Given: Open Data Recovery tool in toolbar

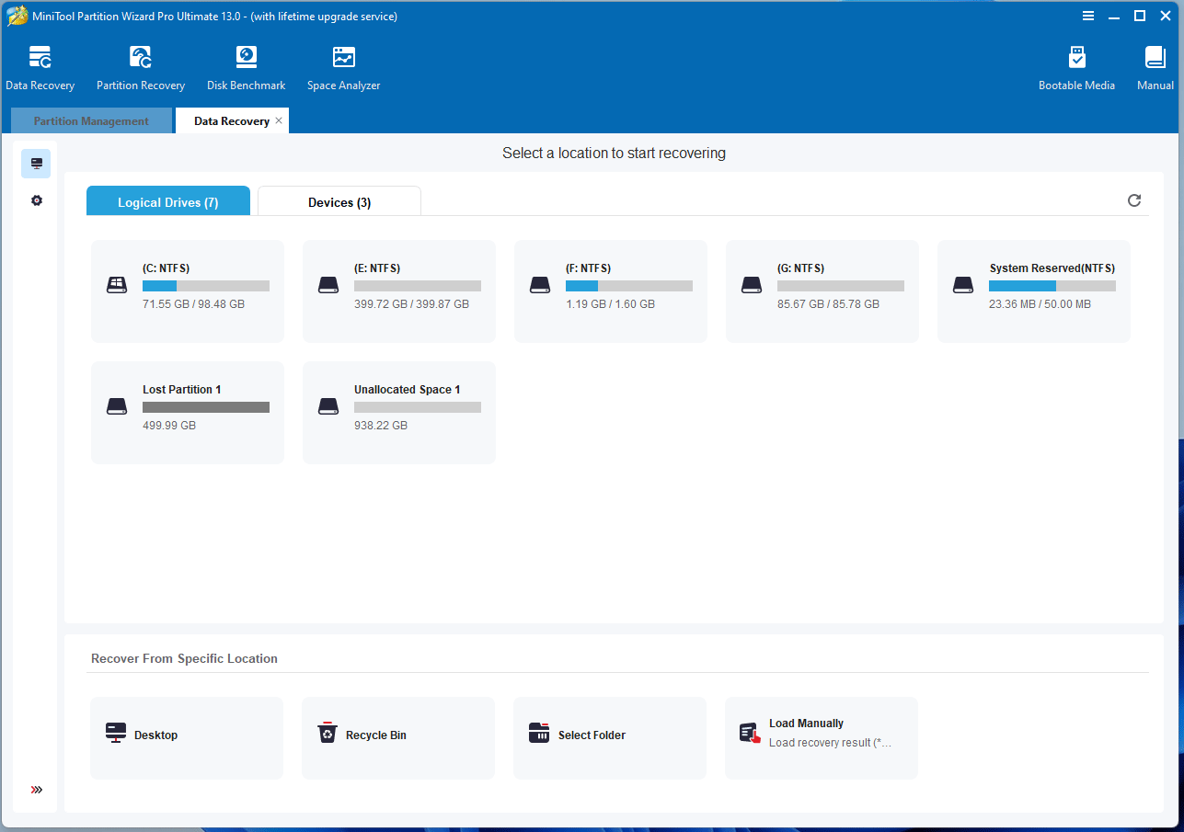Looking at the screenshot, I should pos(40,69).
